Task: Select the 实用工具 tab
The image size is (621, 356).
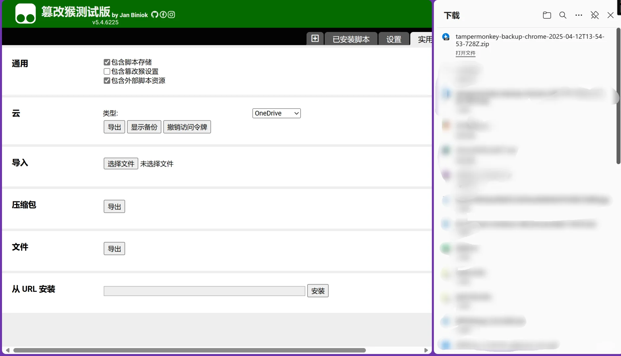Action: [421, 39]
